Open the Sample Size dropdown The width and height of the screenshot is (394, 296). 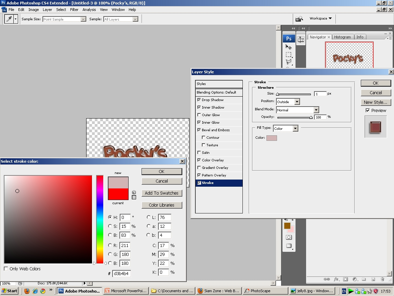pyautogui.click(x=64, y=19)
